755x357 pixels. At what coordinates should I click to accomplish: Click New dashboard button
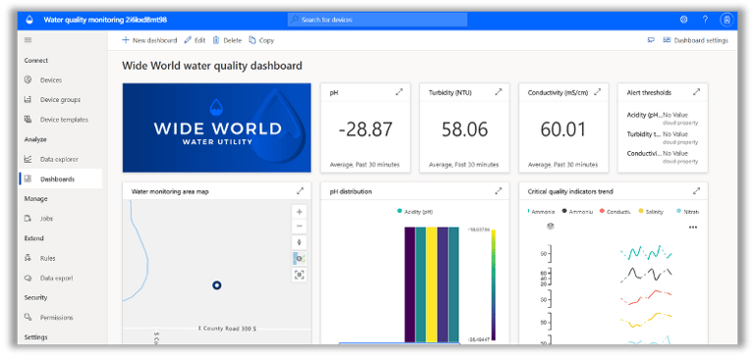pos(149,40)
